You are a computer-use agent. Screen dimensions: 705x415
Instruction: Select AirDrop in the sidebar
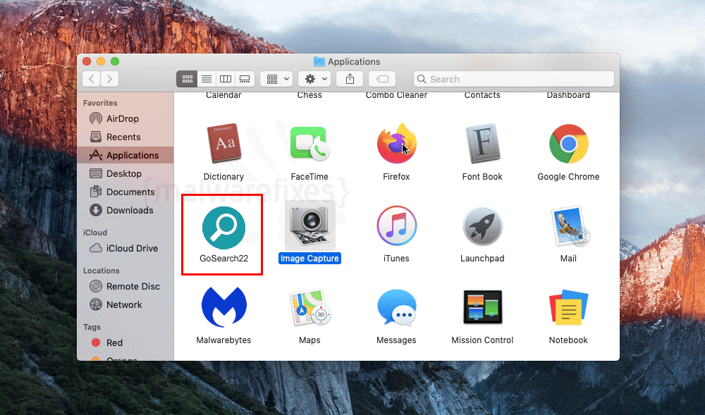point(125,118)
